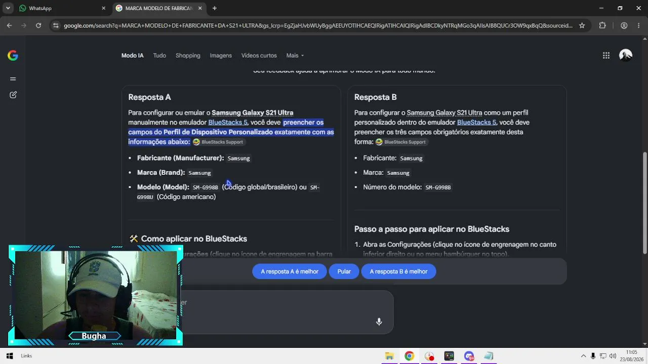Open BlueStacks 5 link in Resposta B
This screenshot has width=648, height=364.
pyautogui.click(x=476, y=122)
